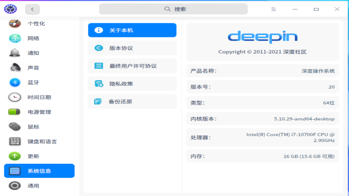Click the 处理器 label
This screenshot has width=349, height=196.
pyautogui.click(x=201, y=138)
